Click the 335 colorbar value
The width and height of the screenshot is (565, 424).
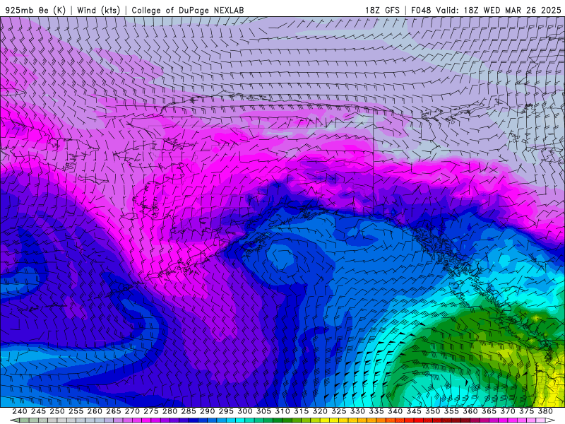click(x=376, y=411)
